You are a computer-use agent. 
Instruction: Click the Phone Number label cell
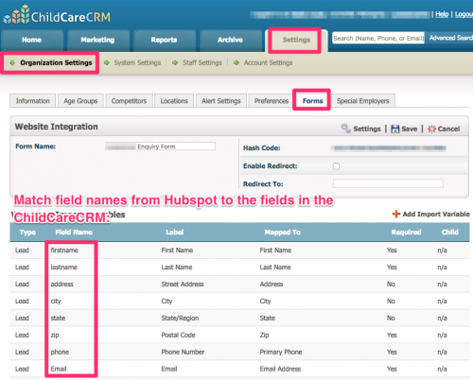[183, 352]
